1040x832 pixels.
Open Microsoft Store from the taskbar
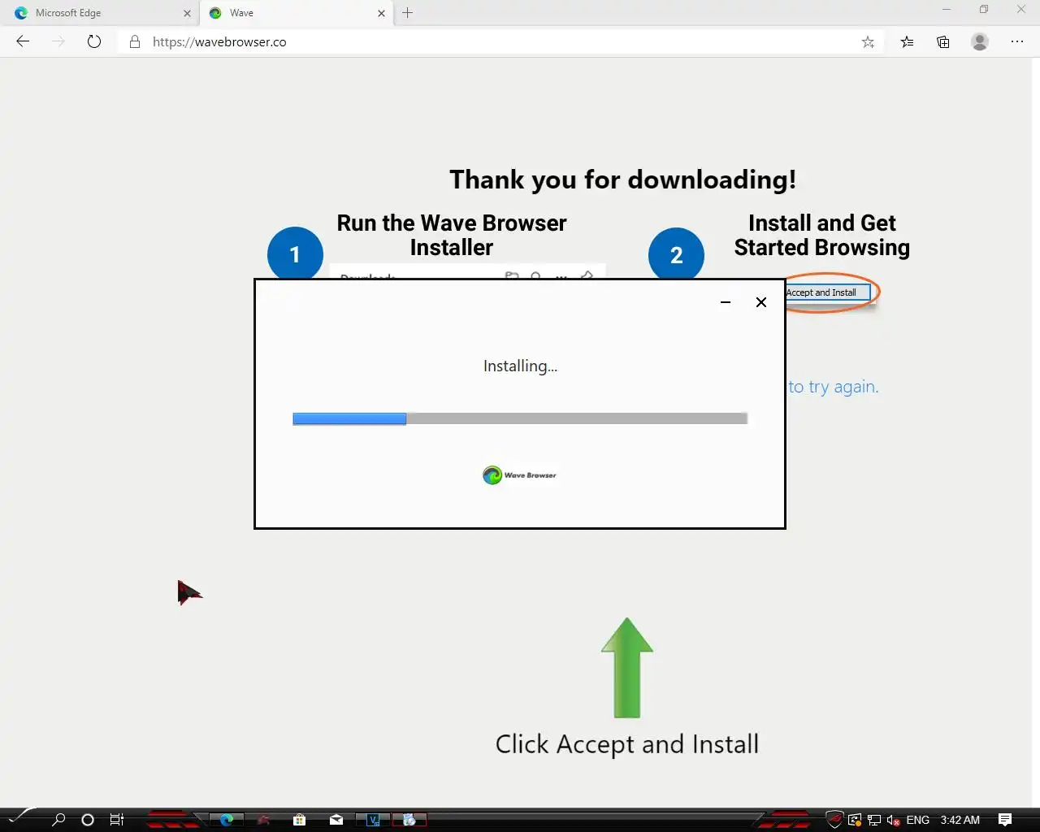coord(299,819)
